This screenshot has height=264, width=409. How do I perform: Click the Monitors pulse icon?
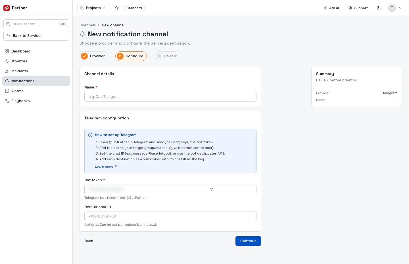click(7, 61)
